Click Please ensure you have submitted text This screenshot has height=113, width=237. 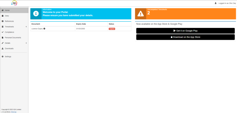coord(68,15)
